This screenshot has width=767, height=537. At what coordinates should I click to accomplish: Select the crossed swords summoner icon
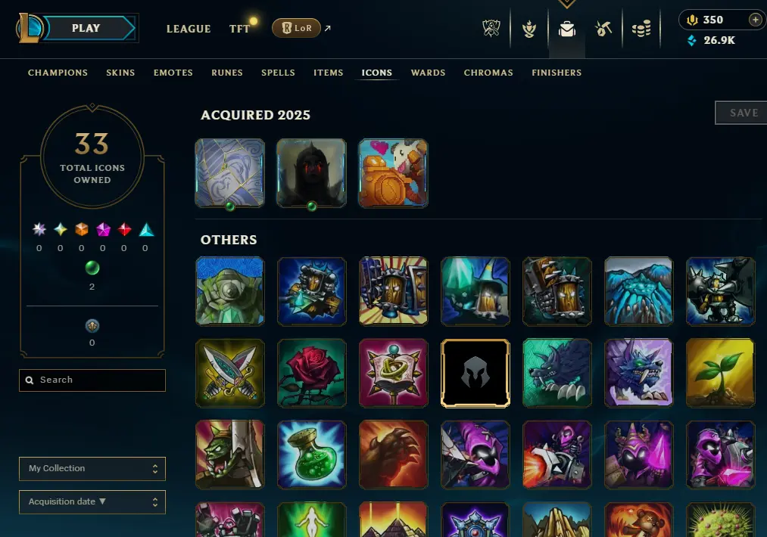(230, 374)
